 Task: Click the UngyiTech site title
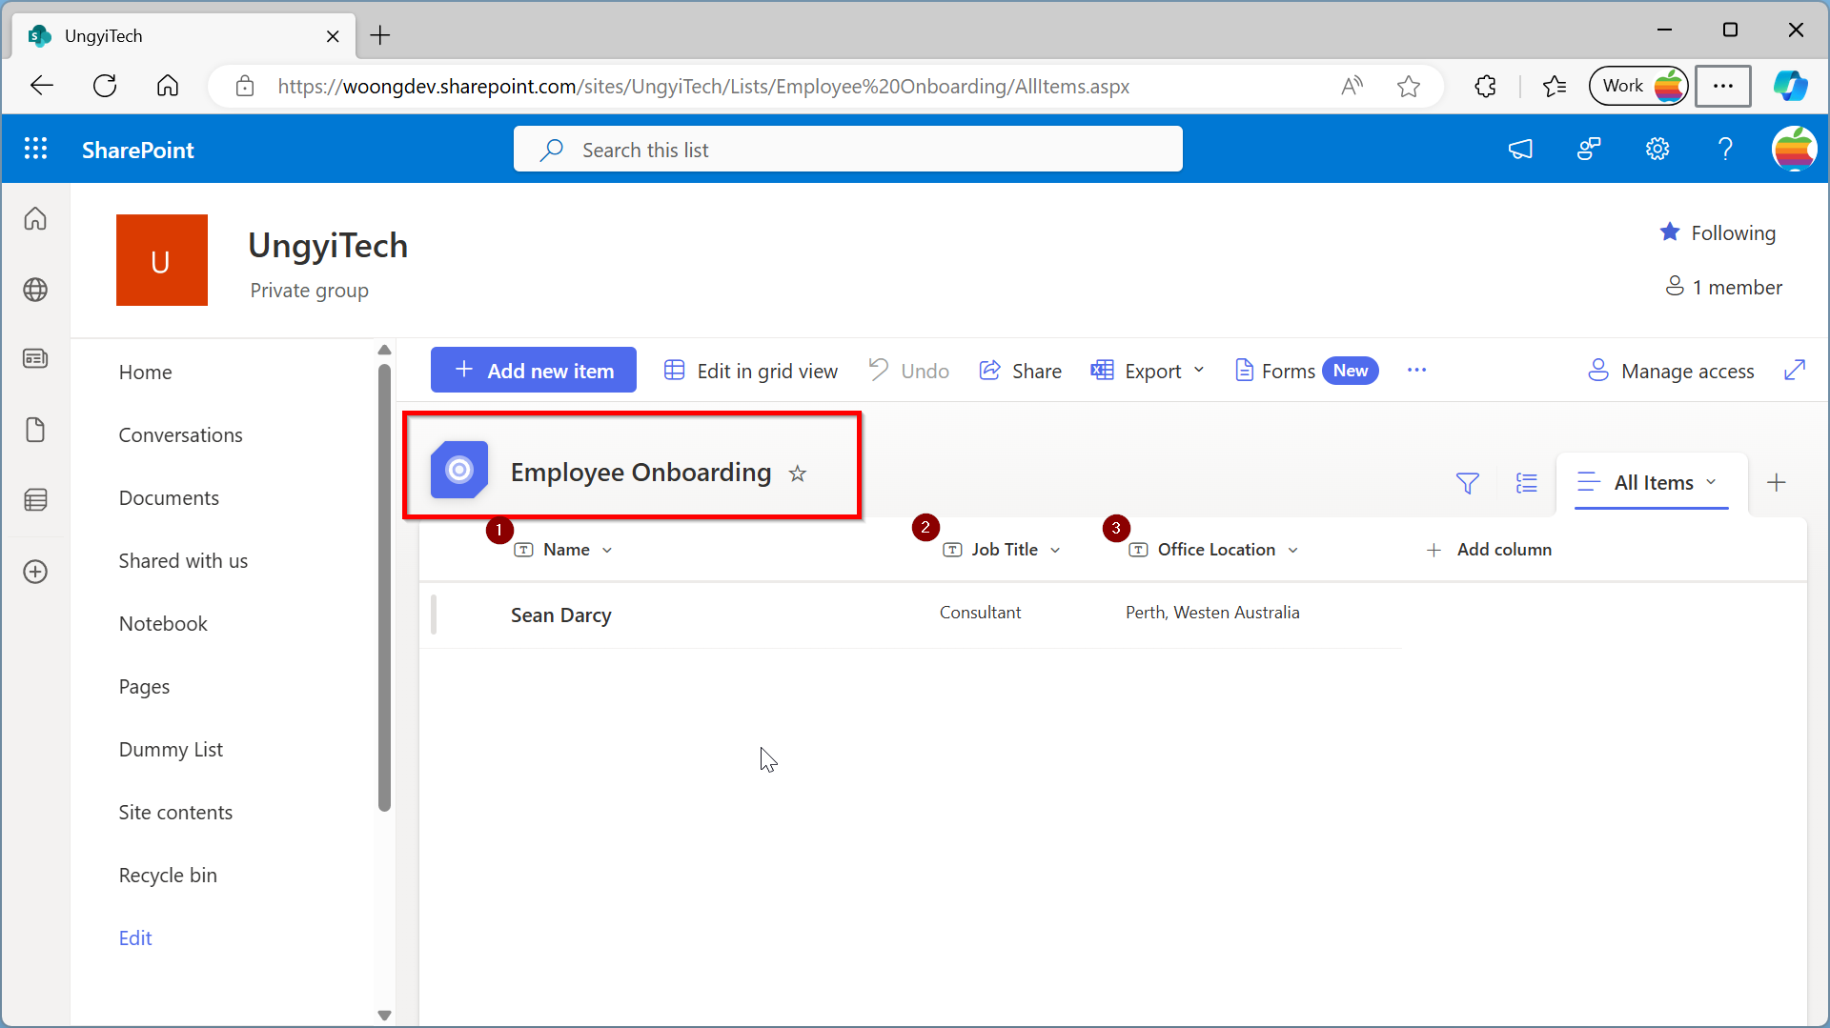coord(328,246)
